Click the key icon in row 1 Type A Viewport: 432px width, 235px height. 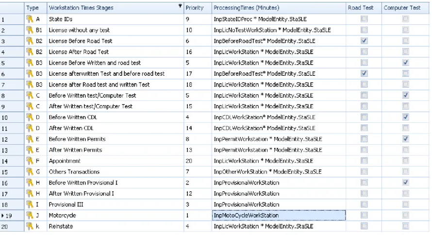[30, 19]
